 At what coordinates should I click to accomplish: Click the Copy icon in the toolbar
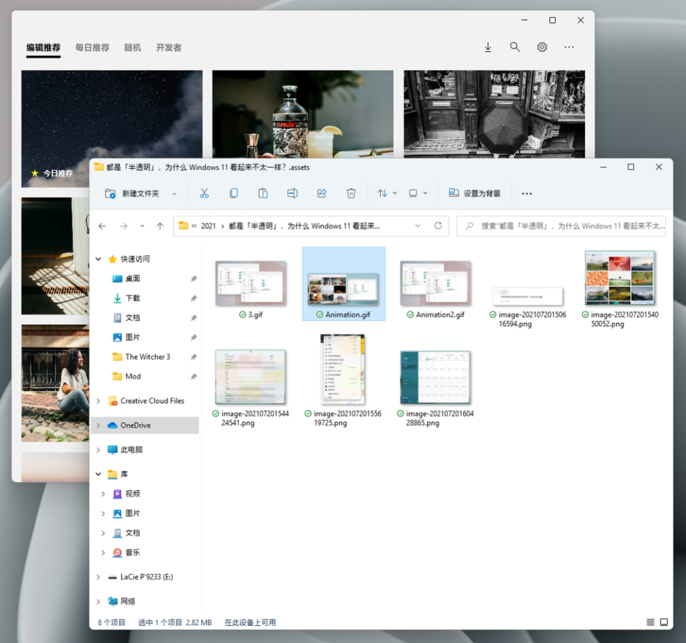[234, 193]
